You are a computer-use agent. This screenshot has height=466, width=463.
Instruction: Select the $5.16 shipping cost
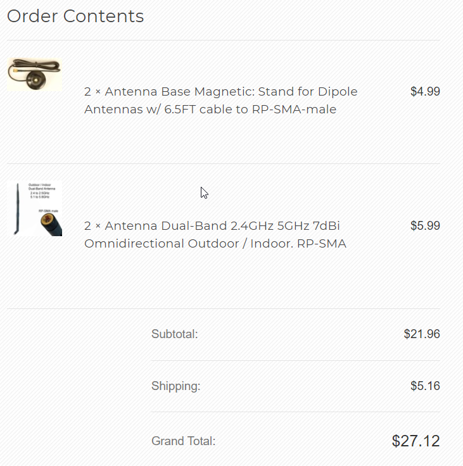(425, 386)
